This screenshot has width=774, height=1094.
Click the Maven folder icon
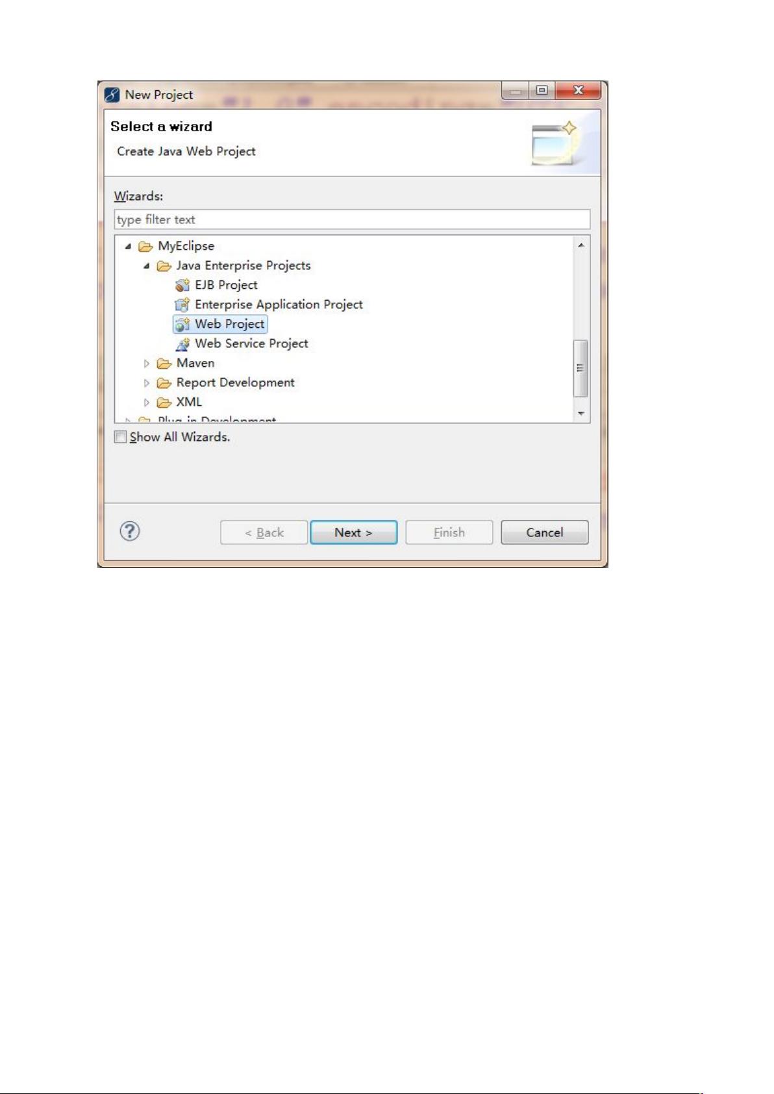pyautogui.click(x=164, y=363)
